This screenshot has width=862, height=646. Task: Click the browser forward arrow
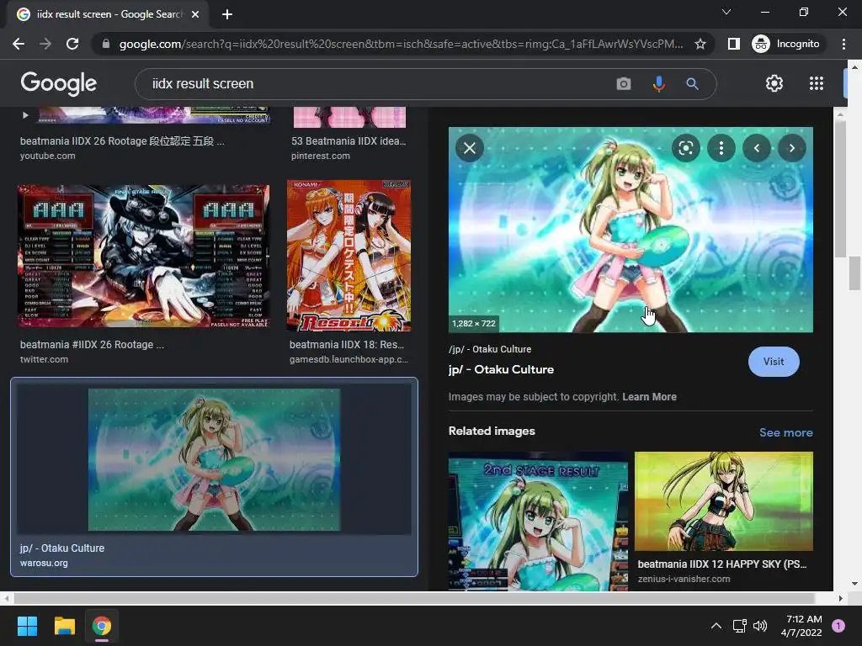pos(45,44)
